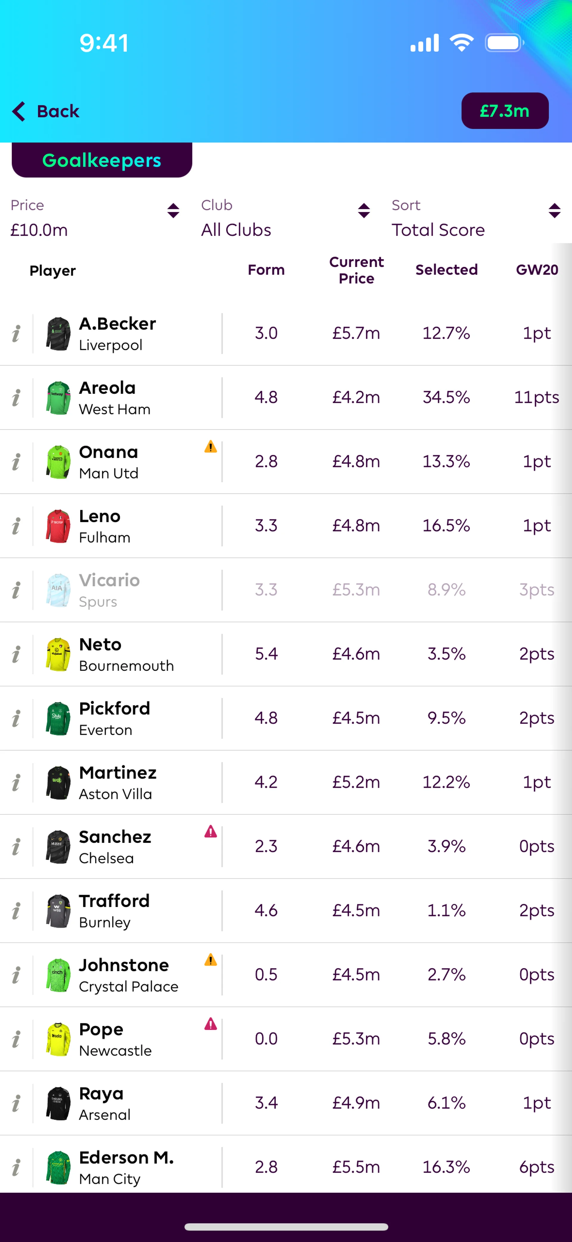
Task: Select the Neto Bournemouth player row
Action: [126, 654]
